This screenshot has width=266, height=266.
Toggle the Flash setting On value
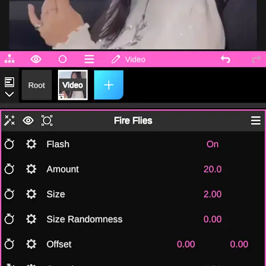212,144
